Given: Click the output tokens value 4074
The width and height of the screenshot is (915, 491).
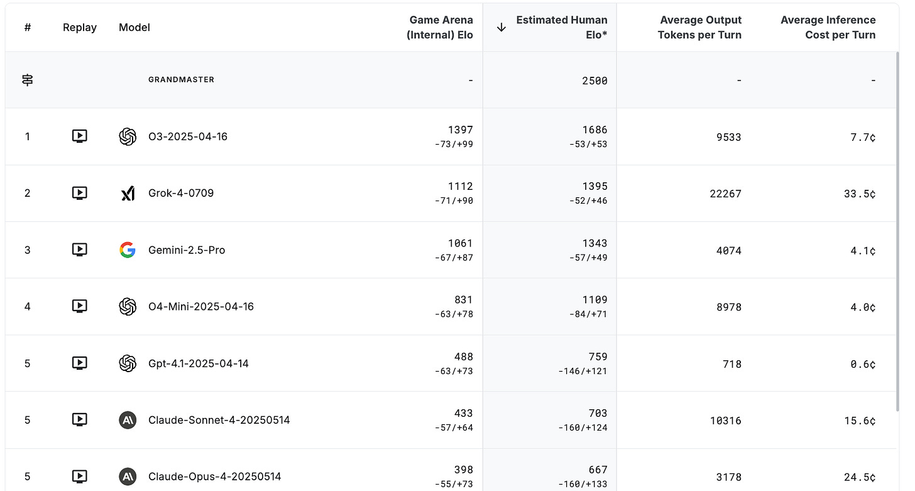Looking at the screenshot, I should 729,250.
